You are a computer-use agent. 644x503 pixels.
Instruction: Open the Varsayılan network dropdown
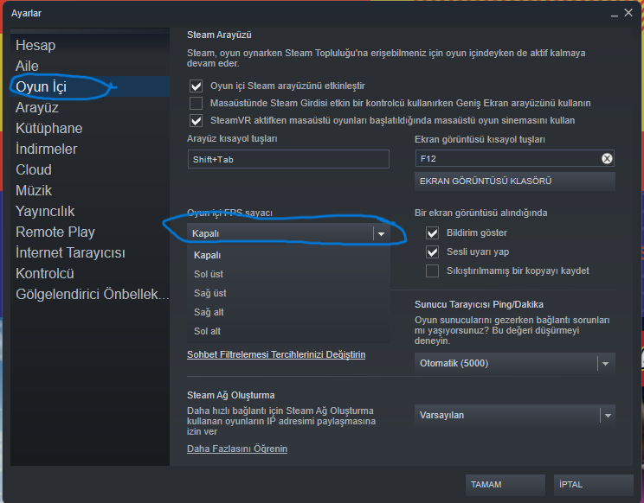point(515,415)
